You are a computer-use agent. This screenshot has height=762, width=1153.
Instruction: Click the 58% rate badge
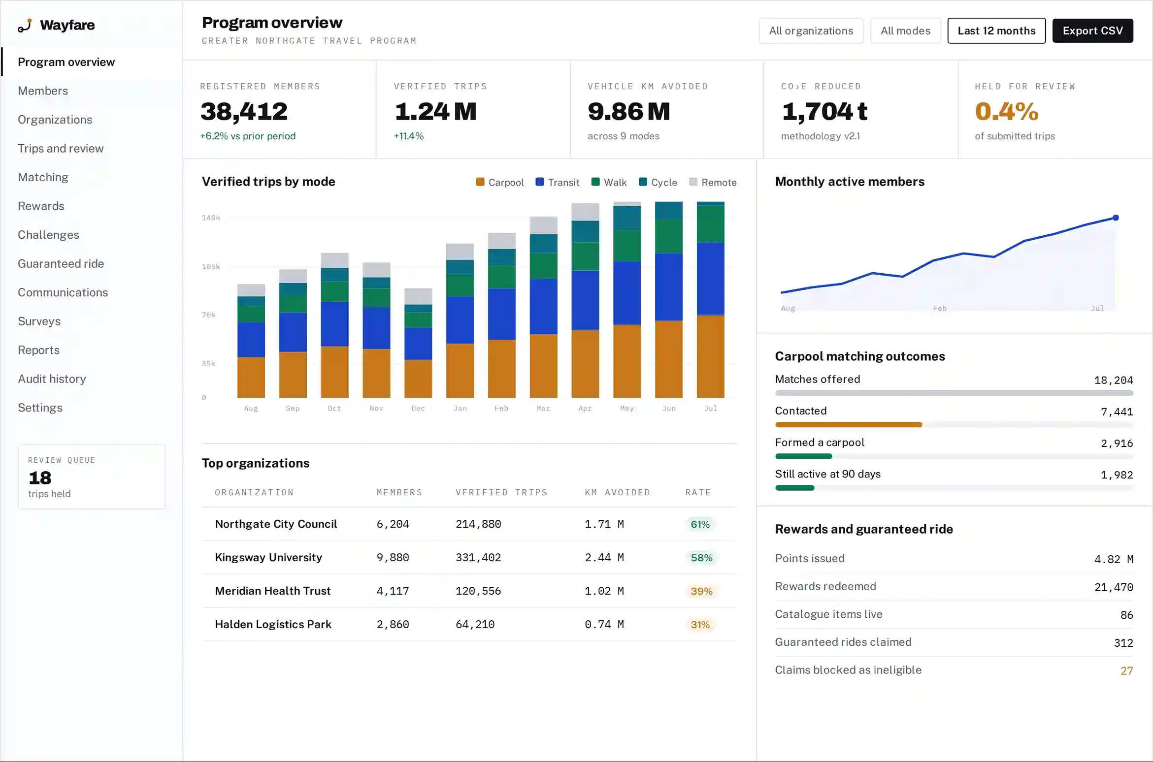pyautogui.click(x=701, y=558)
